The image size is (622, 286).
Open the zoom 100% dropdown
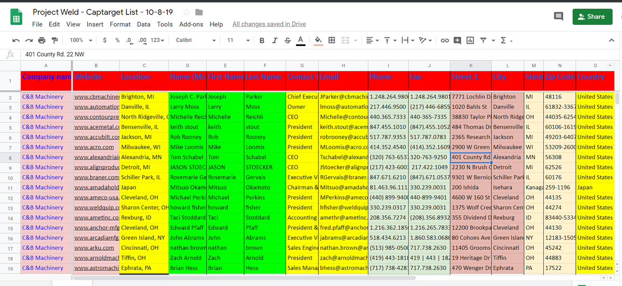point(81,40)
